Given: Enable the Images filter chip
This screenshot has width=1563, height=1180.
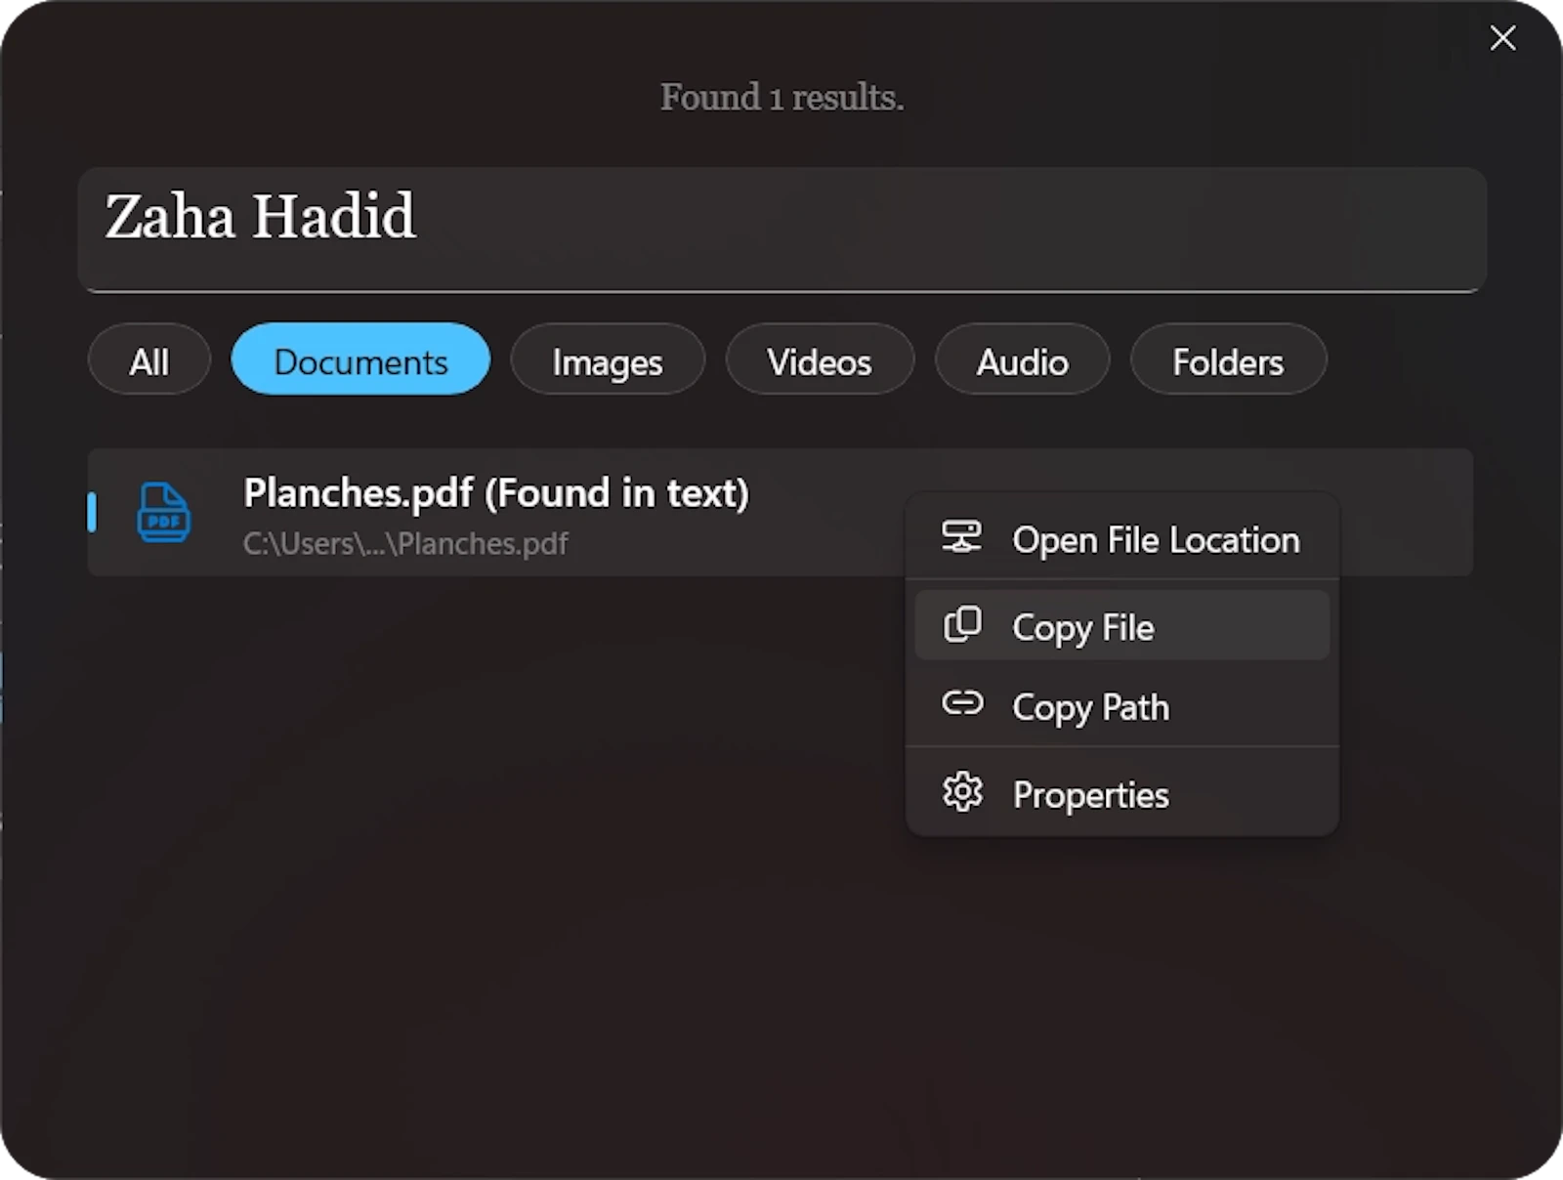Looking at the screenshot, I should pos(608,360).
